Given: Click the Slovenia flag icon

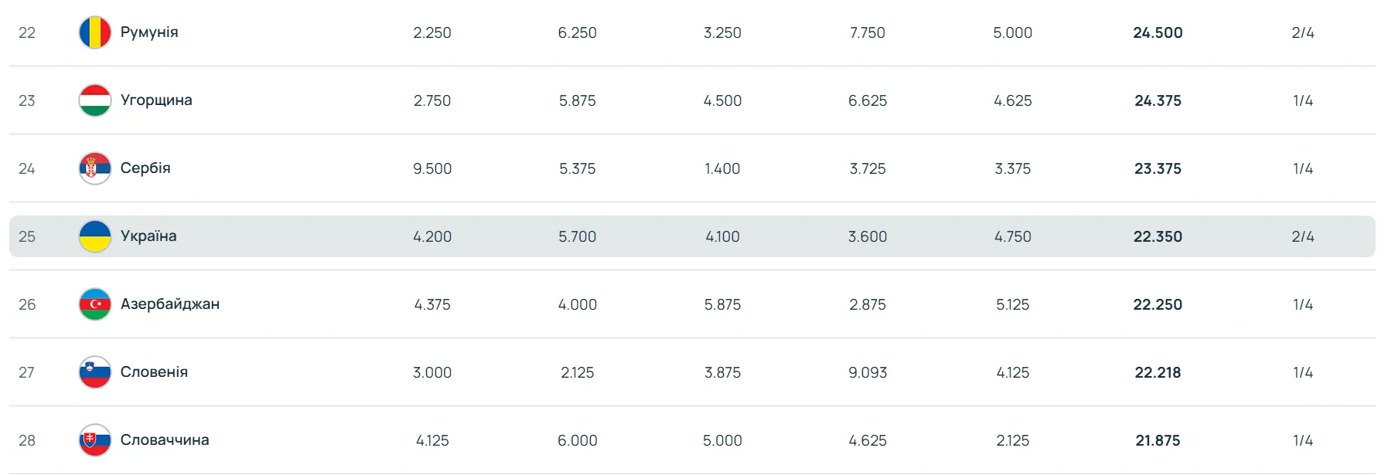Looking at the screenshot, I should pyautogui.click(x=95, y=372).
